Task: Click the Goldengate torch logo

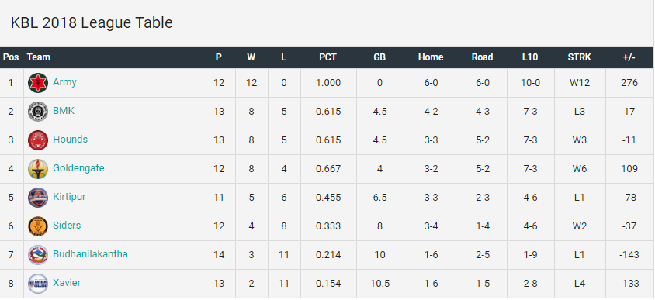Action: coord(38,168)
